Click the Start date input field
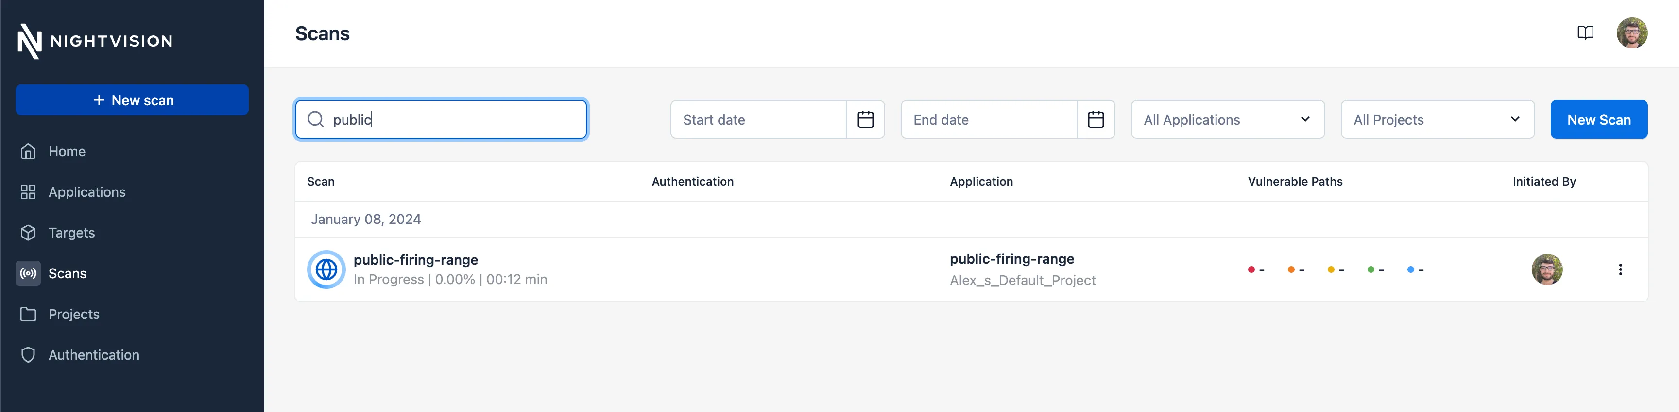Viewport: 1679px width, 412px height. [x=759, y=120]
